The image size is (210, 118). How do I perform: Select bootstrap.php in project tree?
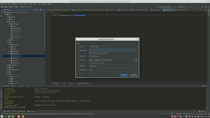(17, 29)
